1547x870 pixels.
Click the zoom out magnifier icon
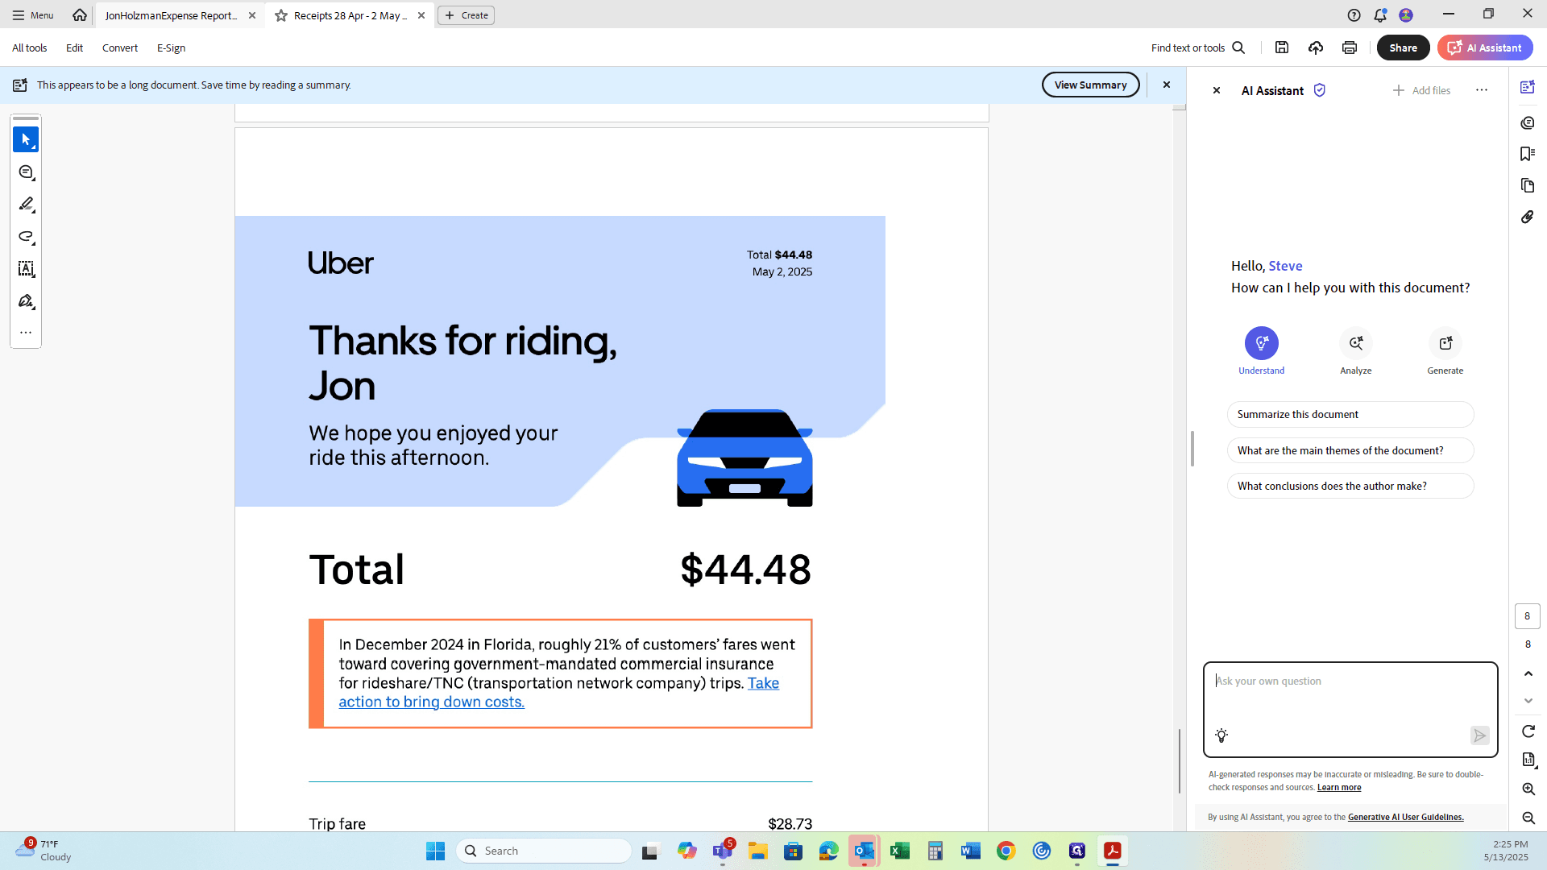coord(1528,818)
